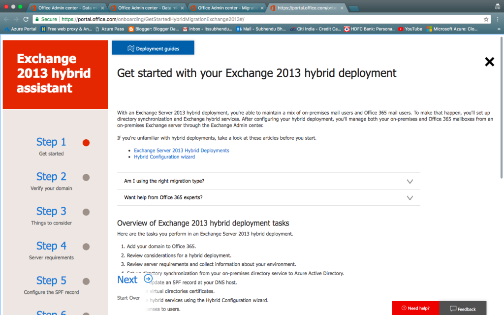Click the red Step 1 indicator dot
This screenshot has height=315, width=504.
tap(86, 143)
